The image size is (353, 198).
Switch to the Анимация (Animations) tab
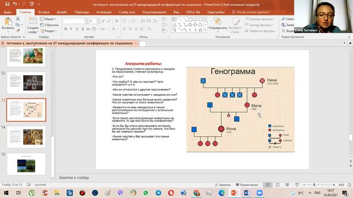(x=104, y=12)
